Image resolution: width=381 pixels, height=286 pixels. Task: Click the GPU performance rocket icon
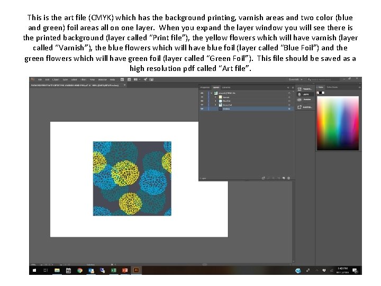pyautogui.click(x=146, y=79)
